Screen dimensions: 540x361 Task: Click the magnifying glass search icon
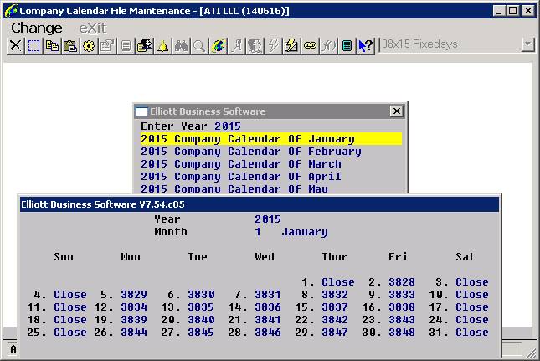pos(199,45)
